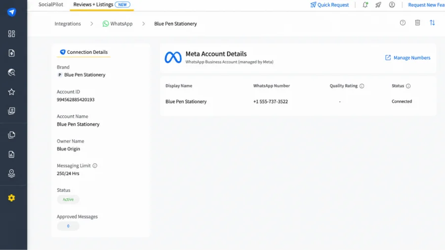Switch to the SocialPilot tab

51,4
